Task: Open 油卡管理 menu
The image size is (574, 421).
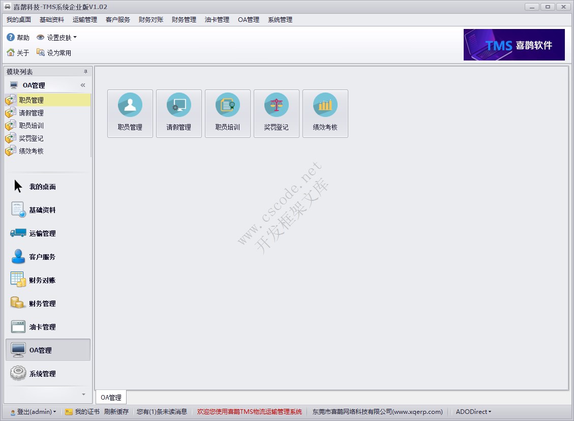Action: (217, 20)
